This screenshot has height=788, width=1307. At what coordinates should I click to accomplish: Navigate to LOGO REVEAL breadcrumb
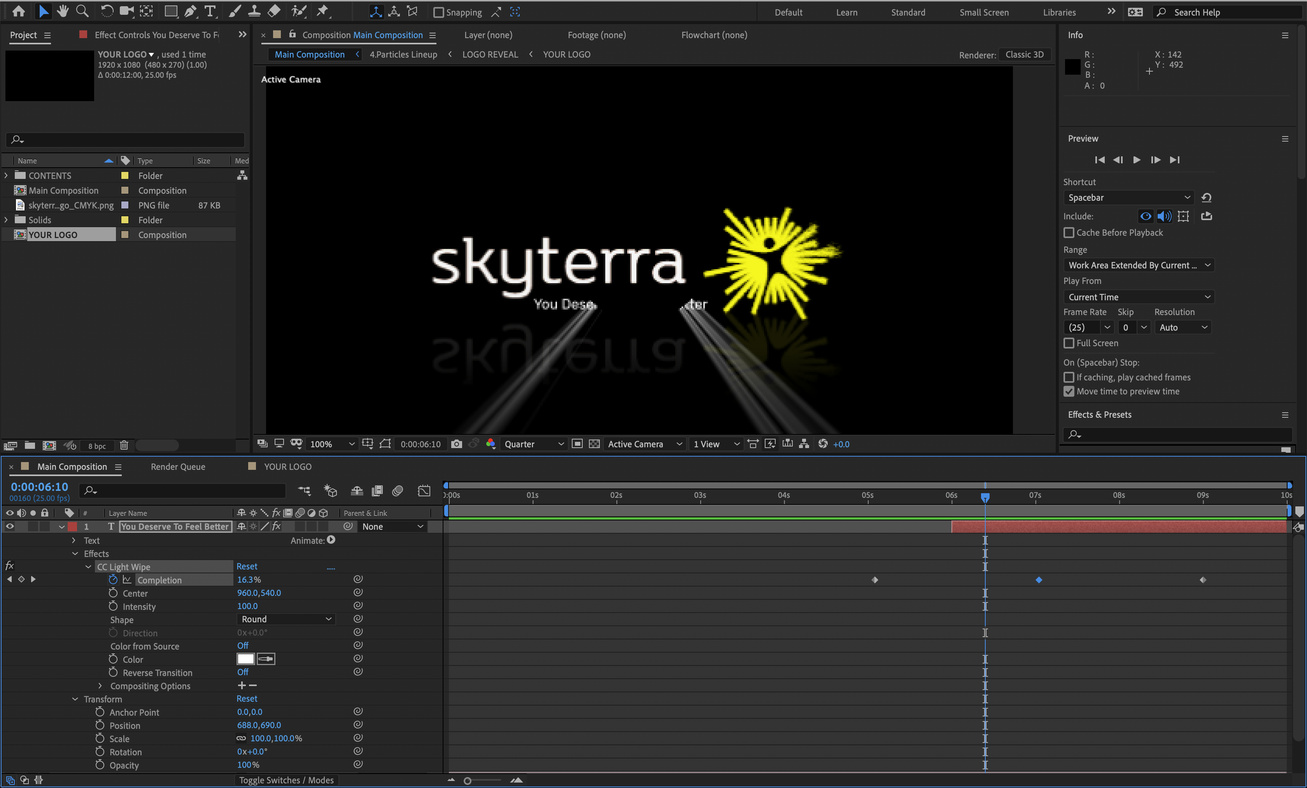(490, 54)
